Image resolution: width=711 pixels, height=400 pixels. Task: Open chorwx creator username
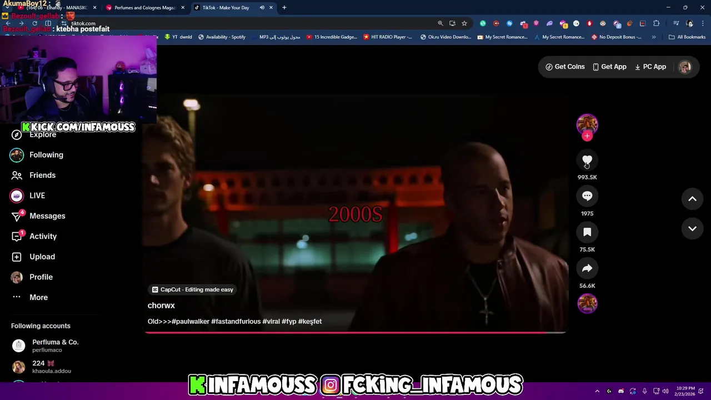(161, 306)
